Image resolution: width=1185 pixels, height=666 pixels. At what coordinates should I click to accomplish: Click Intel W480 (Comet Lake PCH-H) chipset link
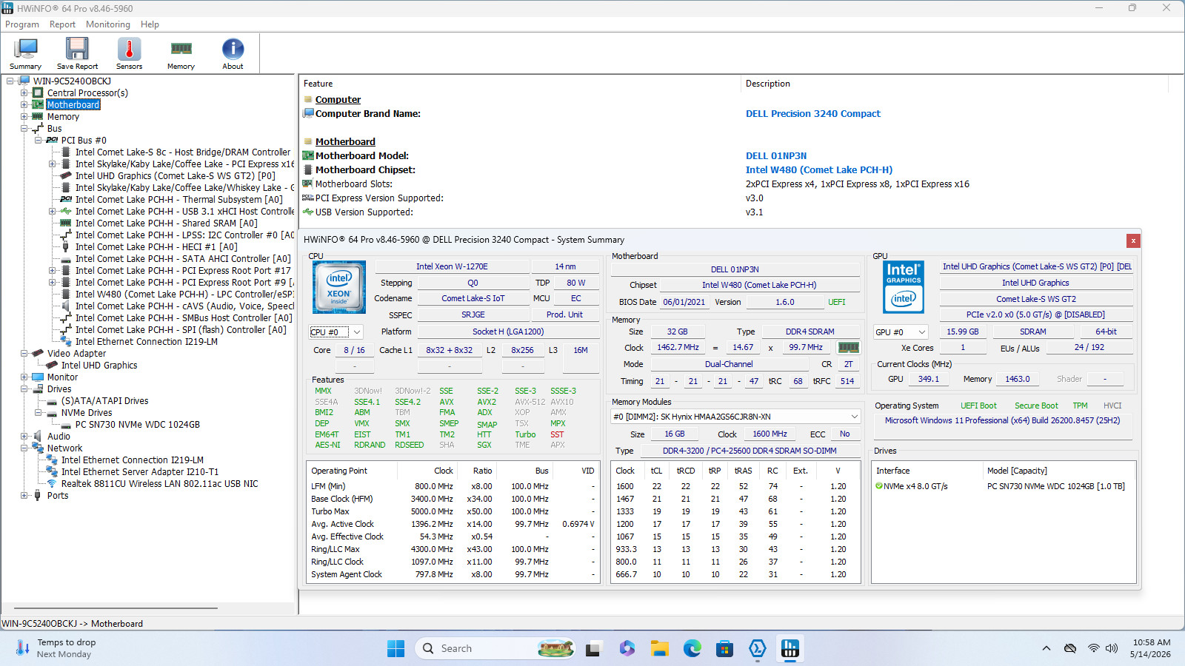click(819, 170)
